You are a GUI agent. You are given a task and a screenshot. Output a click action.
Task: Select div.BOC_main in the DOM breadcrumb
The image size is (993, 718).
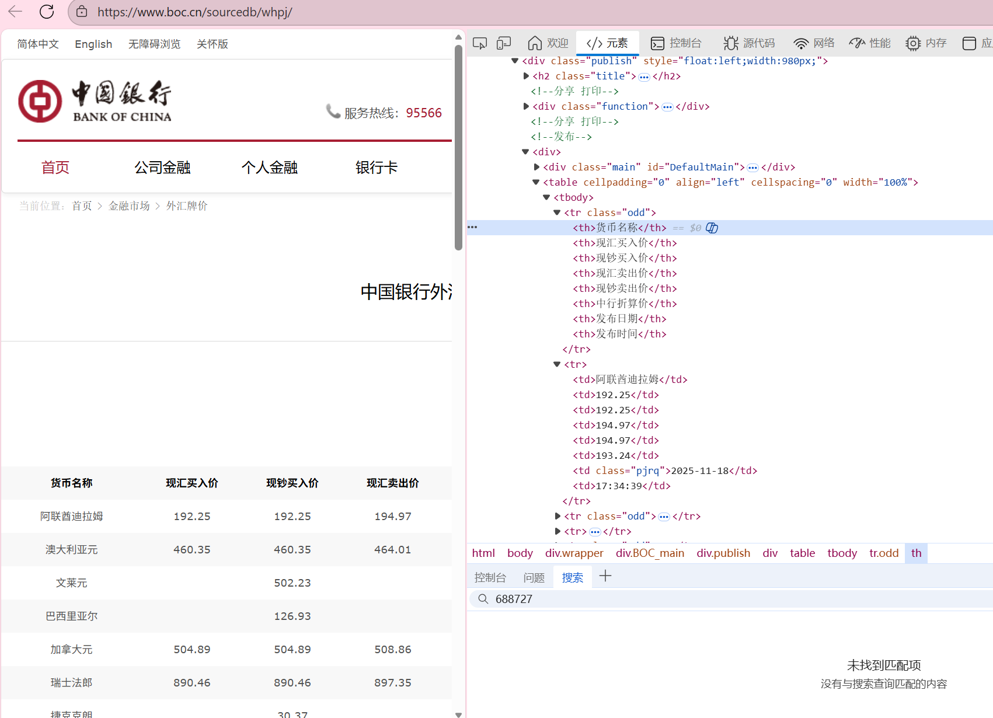(x=650, y=553)
